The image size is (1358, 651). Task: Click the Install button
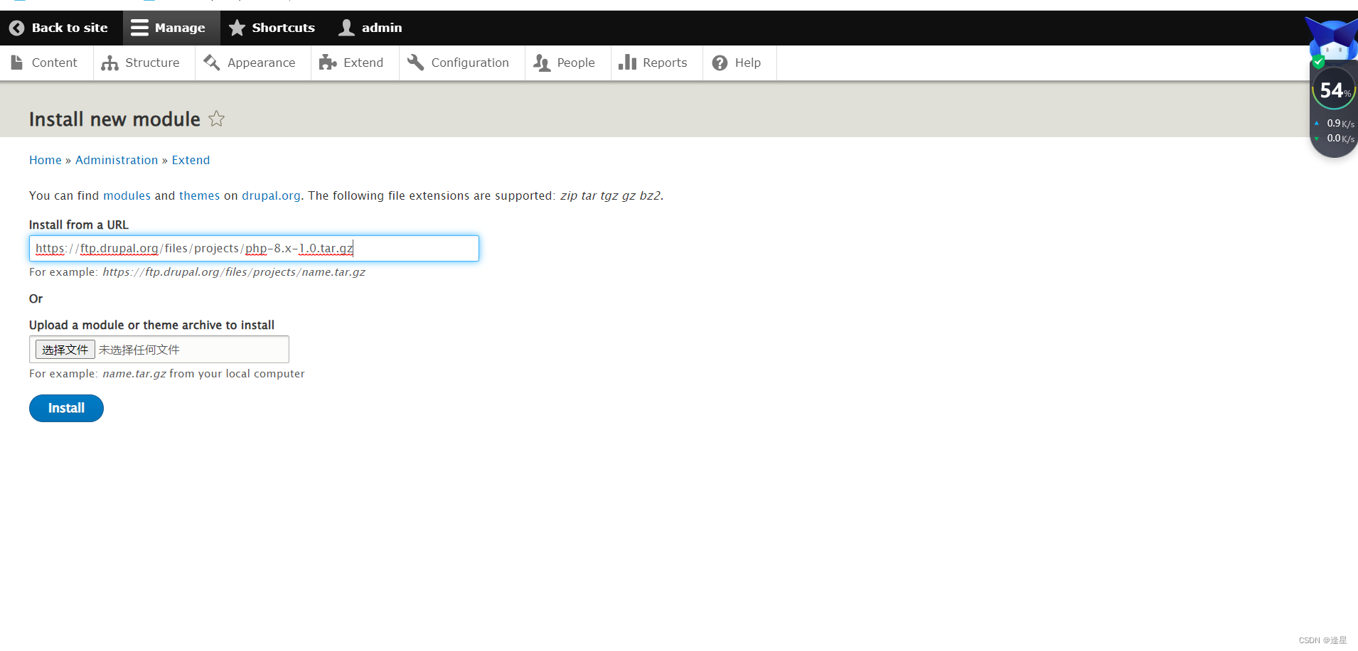(x=66, y=408)
